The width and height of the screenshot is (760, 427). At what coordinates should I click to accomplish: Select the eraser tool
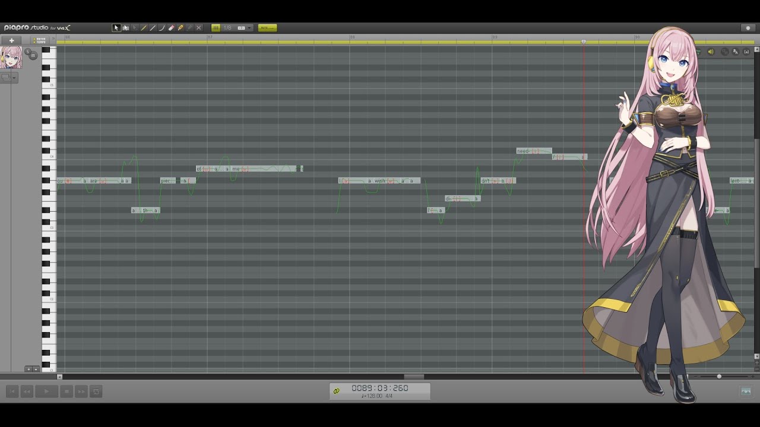click(171, 28)
